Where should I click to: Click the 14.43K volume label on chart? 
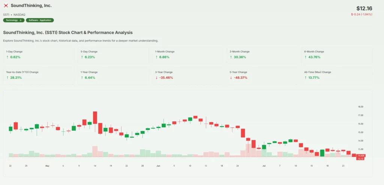(x=361, y=155)
